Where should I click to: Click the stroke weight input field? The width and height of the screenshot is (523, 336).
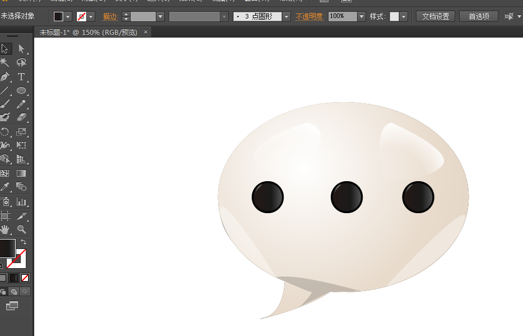pyautogui.click(x=143, y=16)
